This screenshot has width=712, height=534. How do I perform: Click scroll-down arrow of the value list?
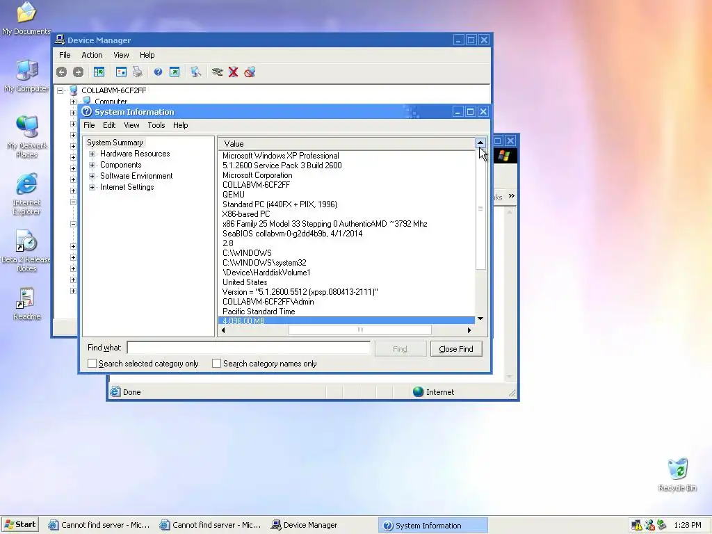[480, 318]
